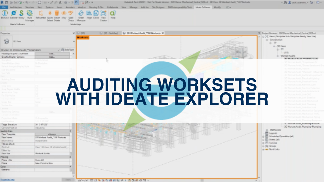Viewport: 324px width, 182px height.
Task: Expand the Families node
Action: [x=263, y=143]
